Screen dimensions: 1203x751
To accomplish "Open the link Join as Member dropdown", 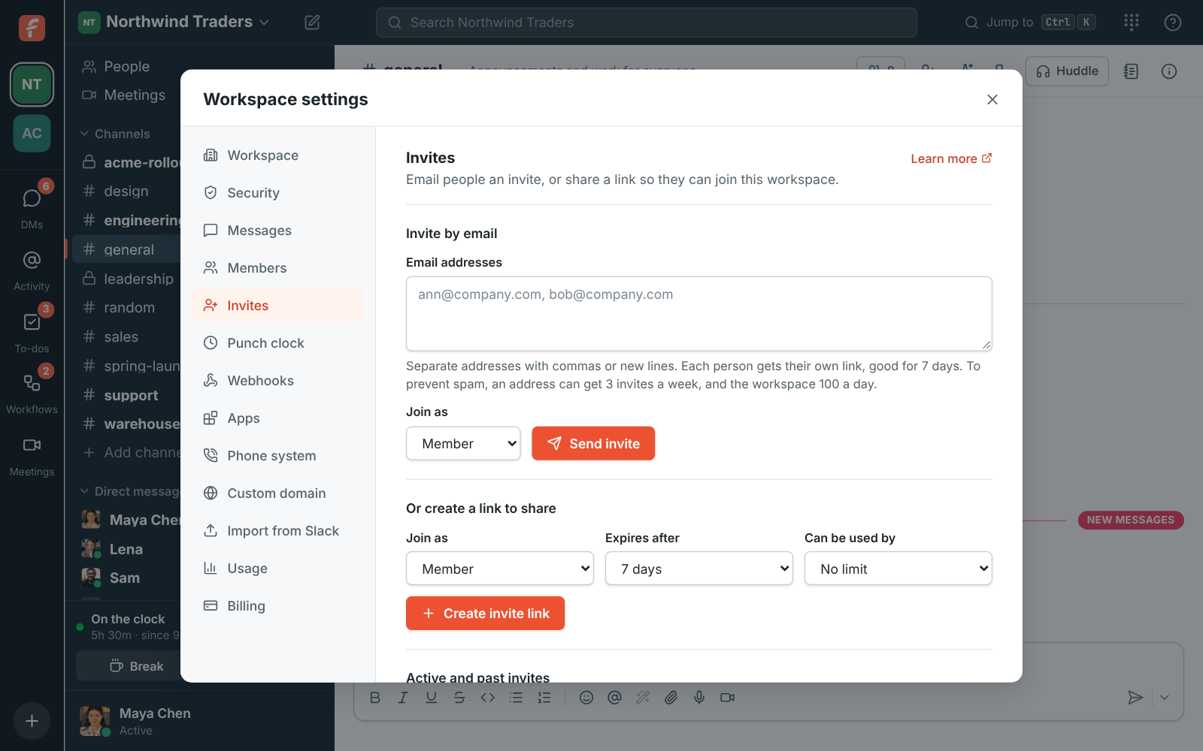I will tap(500, 569).
